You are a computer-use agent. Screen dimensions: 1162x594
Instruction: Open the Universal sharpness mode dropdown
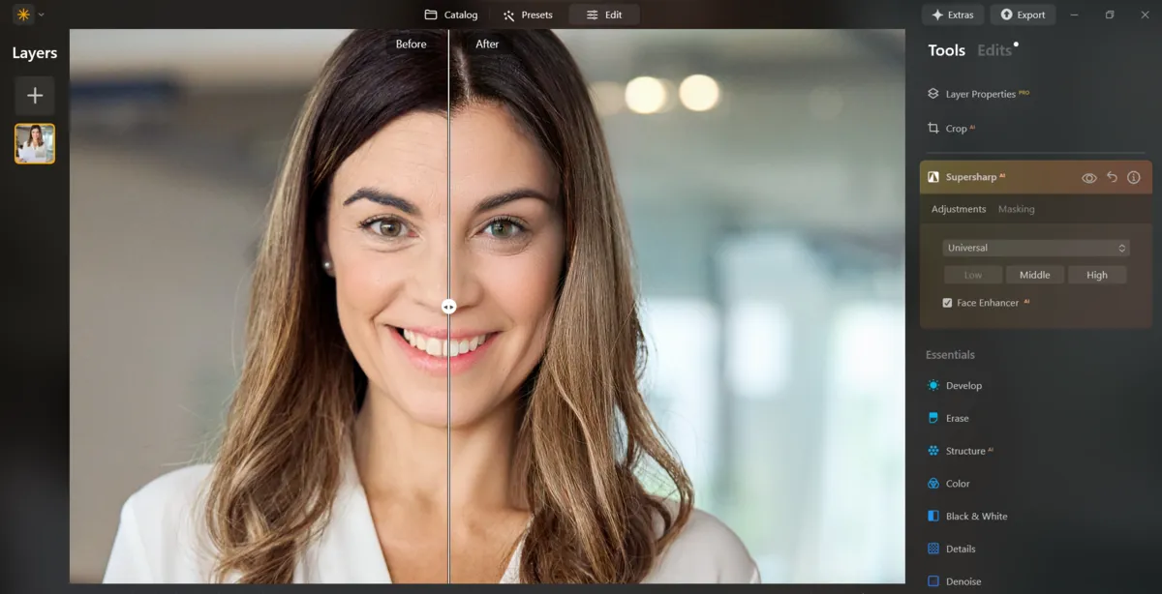point(1035,248)
